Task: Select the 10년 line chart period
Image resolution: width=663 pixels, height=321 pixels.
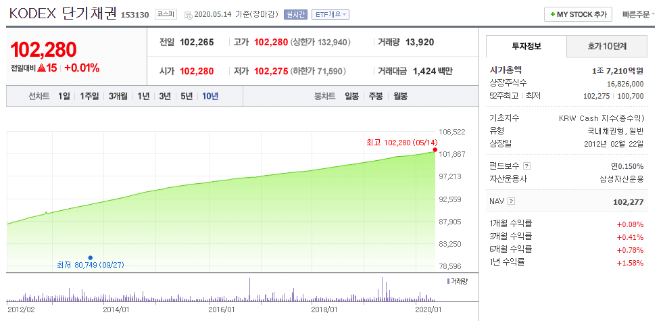Action: pos(210,97)
